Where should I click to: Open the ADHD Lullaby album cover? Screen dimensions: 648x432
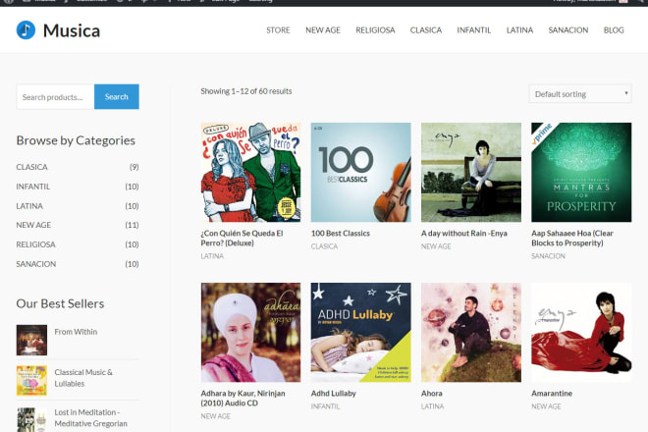pyautogui.click(x=361, y=333)
